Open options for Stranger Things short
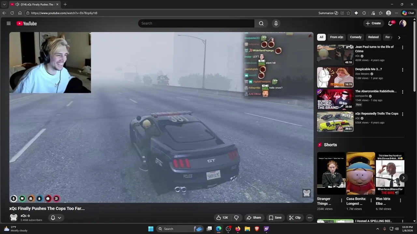Viewport: 417px width, 234px height. pyautogui.click(x=341, y=201)
